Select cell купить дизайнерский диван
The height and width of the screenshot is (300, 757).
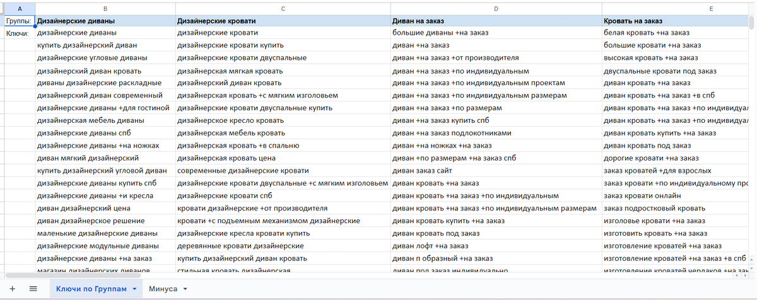click(105, 45)
